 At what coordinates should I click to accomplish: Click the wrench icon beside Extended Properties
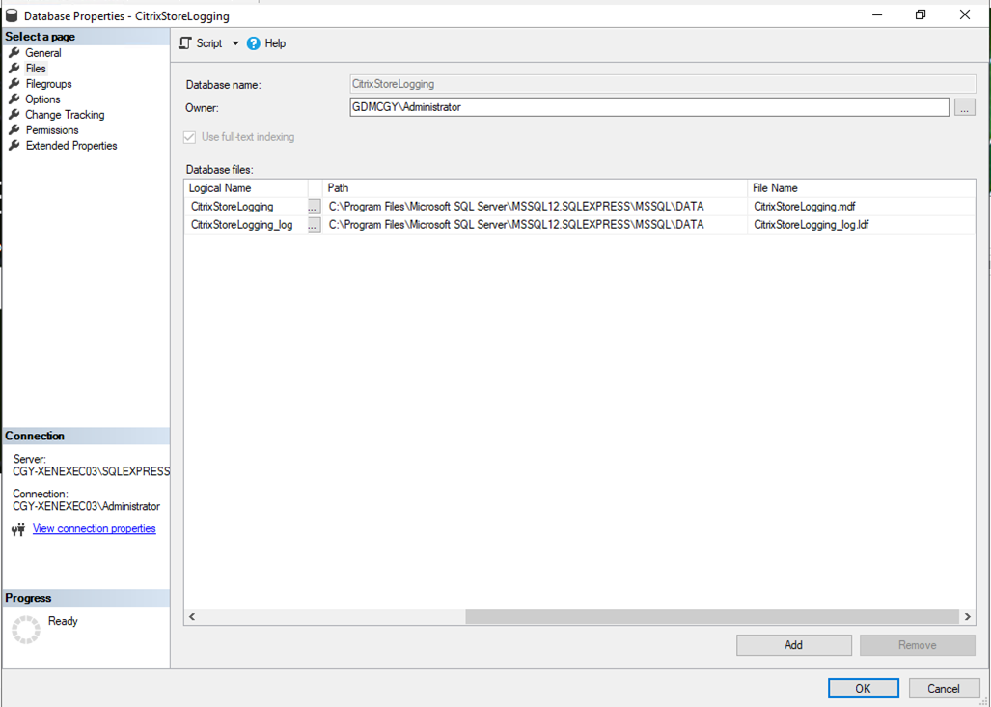[14, 146]
